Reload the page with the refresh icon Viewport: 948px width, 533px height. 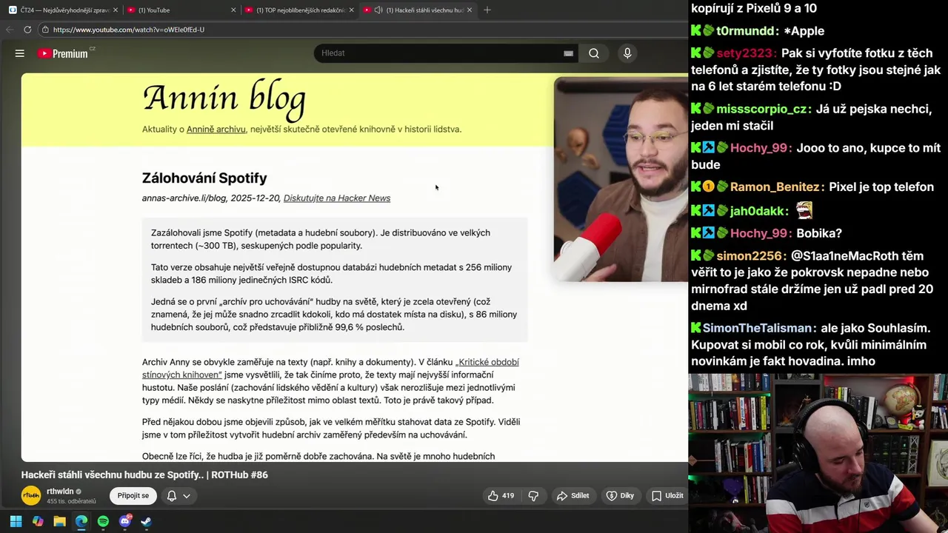click(27, 30)
